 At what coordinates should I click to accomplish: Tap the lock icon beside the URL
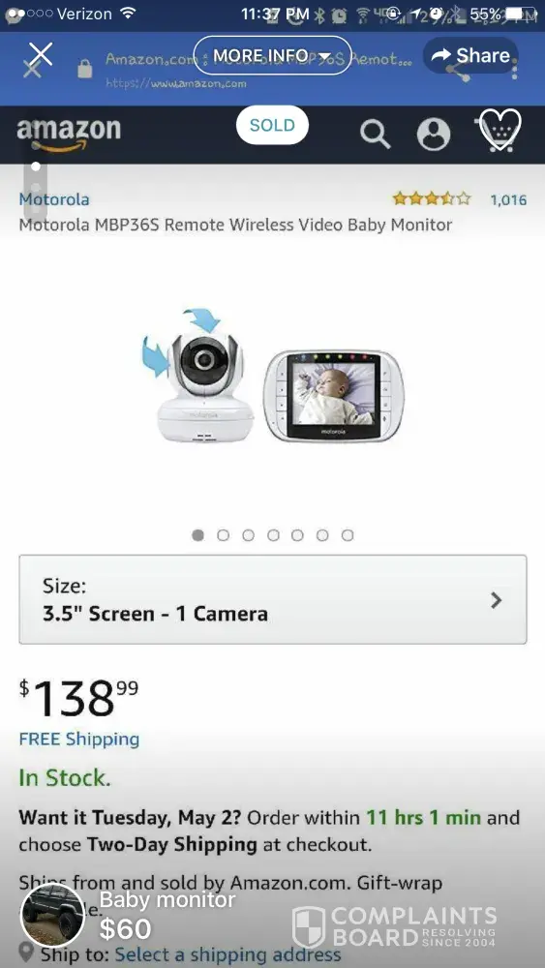(85, 69)
